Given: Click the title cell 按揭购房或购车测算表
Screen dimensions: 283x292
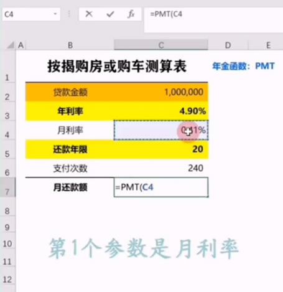Looking at the screenshot, I should [x=117, y=67].
